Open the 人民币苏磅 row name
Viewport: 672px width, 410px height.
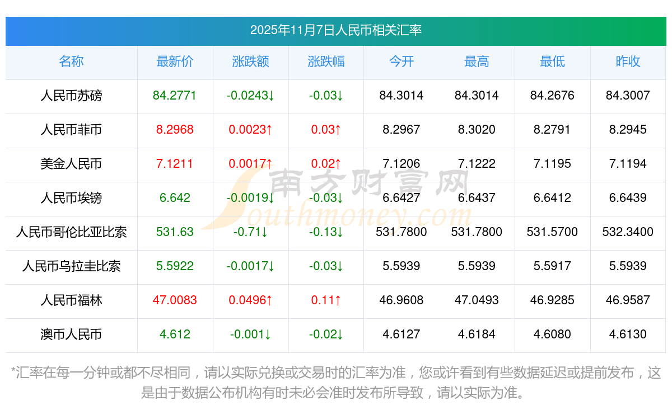tap(71, 96)
